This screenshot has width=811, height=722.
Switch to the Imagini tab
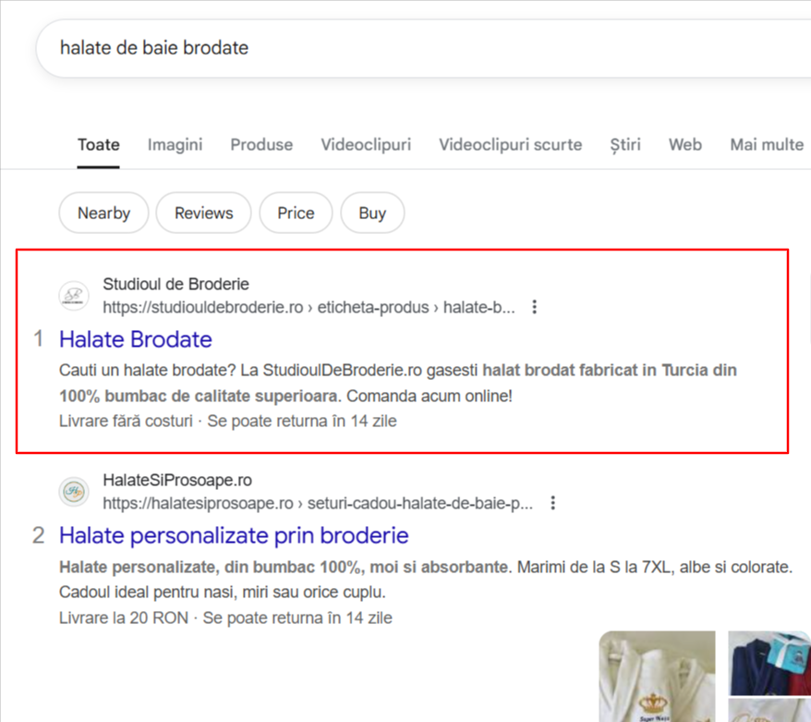(175, 144)
